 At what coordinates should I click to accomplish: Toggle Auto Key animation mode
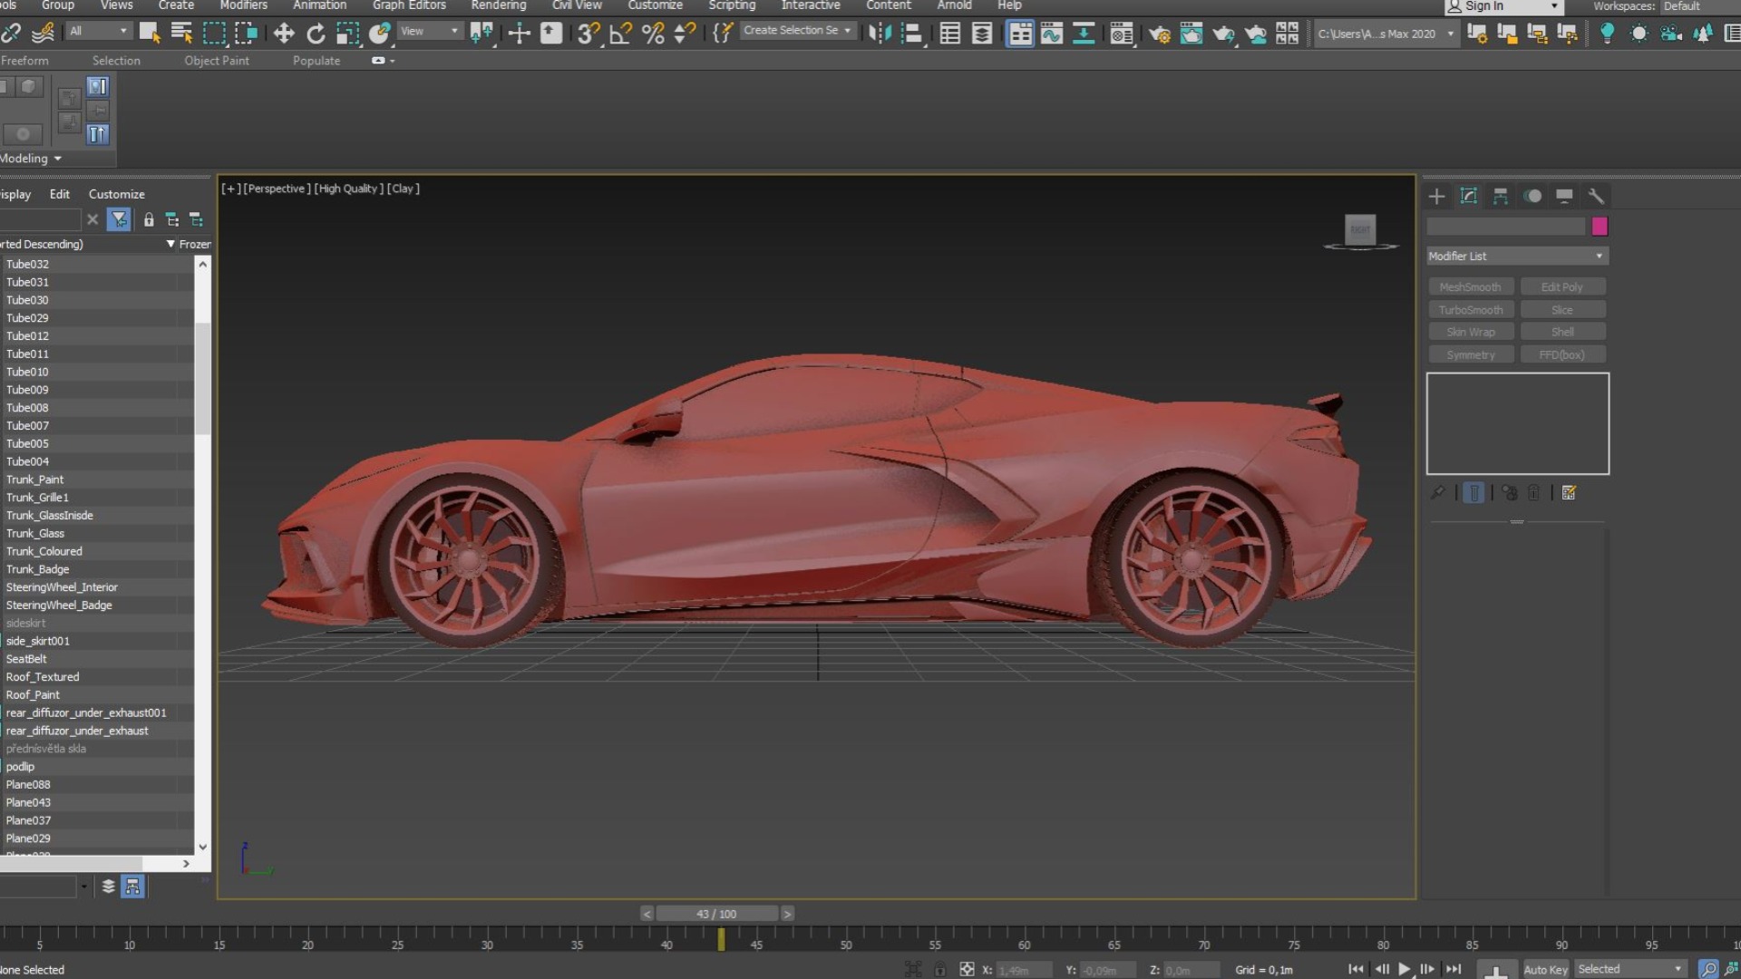coord(1545,969)
